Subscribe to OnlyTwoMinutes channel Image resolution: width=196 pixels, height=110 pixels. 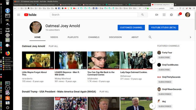164,70
